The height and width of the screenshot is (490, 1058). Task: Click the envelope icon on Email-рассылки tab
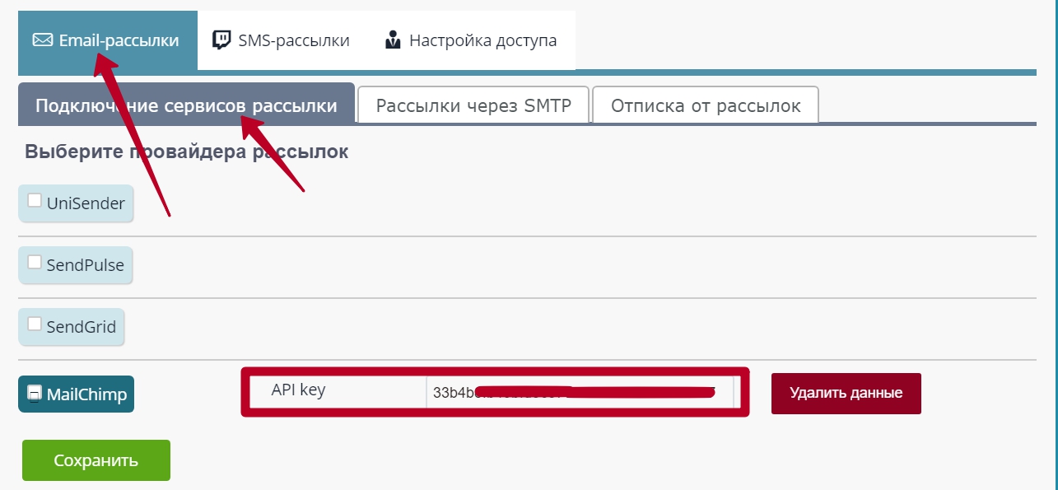[x=43, y=40]
